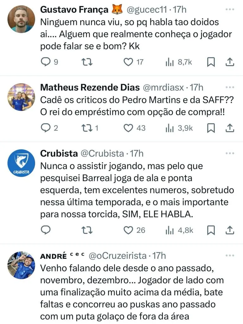
Task: Open Crubista's profile name link
Action: 59,153
